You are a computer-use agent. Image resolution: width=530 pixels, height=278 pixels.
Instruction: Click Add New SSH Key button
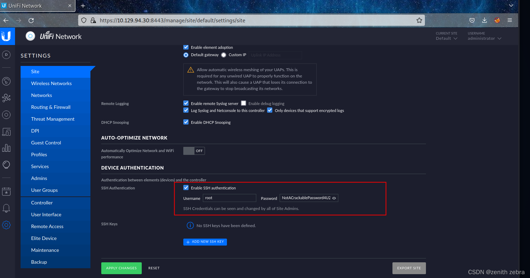click(205, 242)
